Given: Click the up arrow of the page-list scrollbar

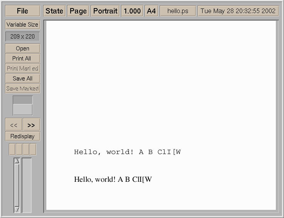Looking at the screenshot, I should (17, 161).
